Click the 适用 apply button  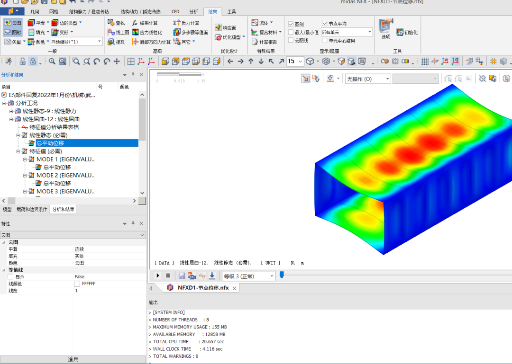(x=73, y=359)
